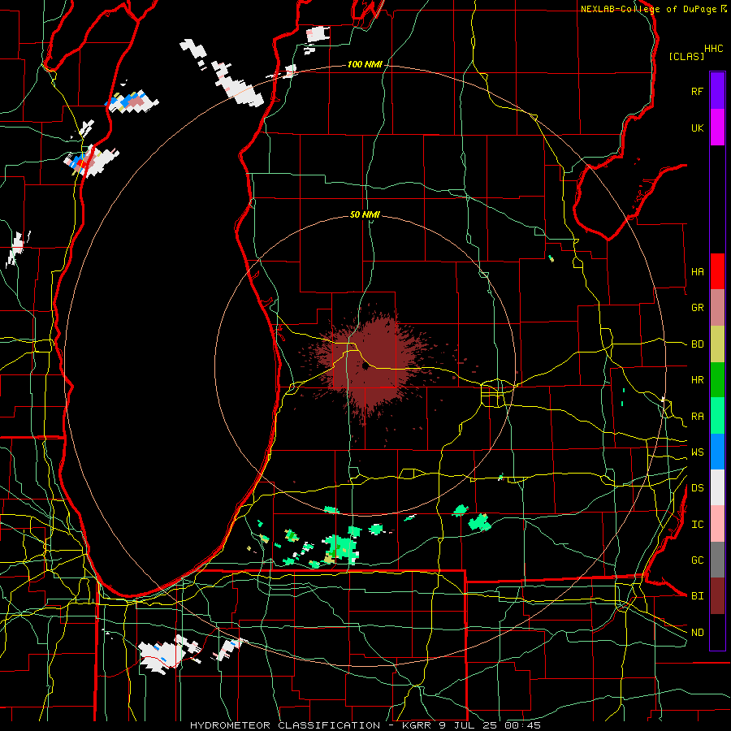Click the mint green RA swatch

717,416
